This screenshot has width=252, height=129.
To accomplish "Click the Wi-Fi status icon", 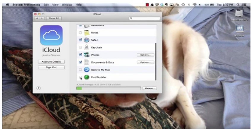I will click(x=194, y=5).
